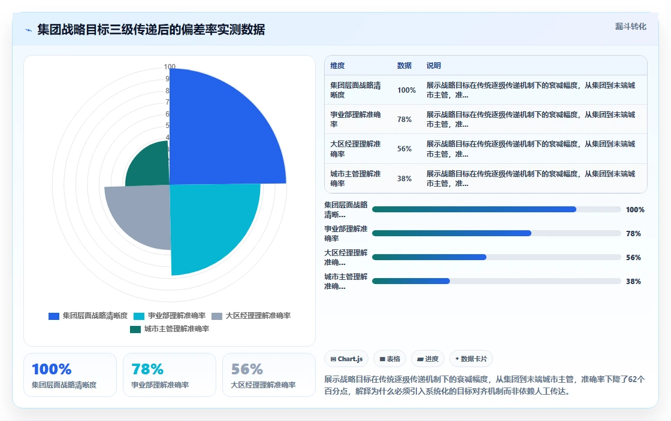
Task: Click the 38% value in the table
Action: (x=404, y=178)
